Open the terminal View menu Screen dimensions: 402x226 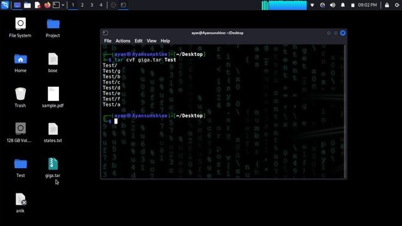151,41
